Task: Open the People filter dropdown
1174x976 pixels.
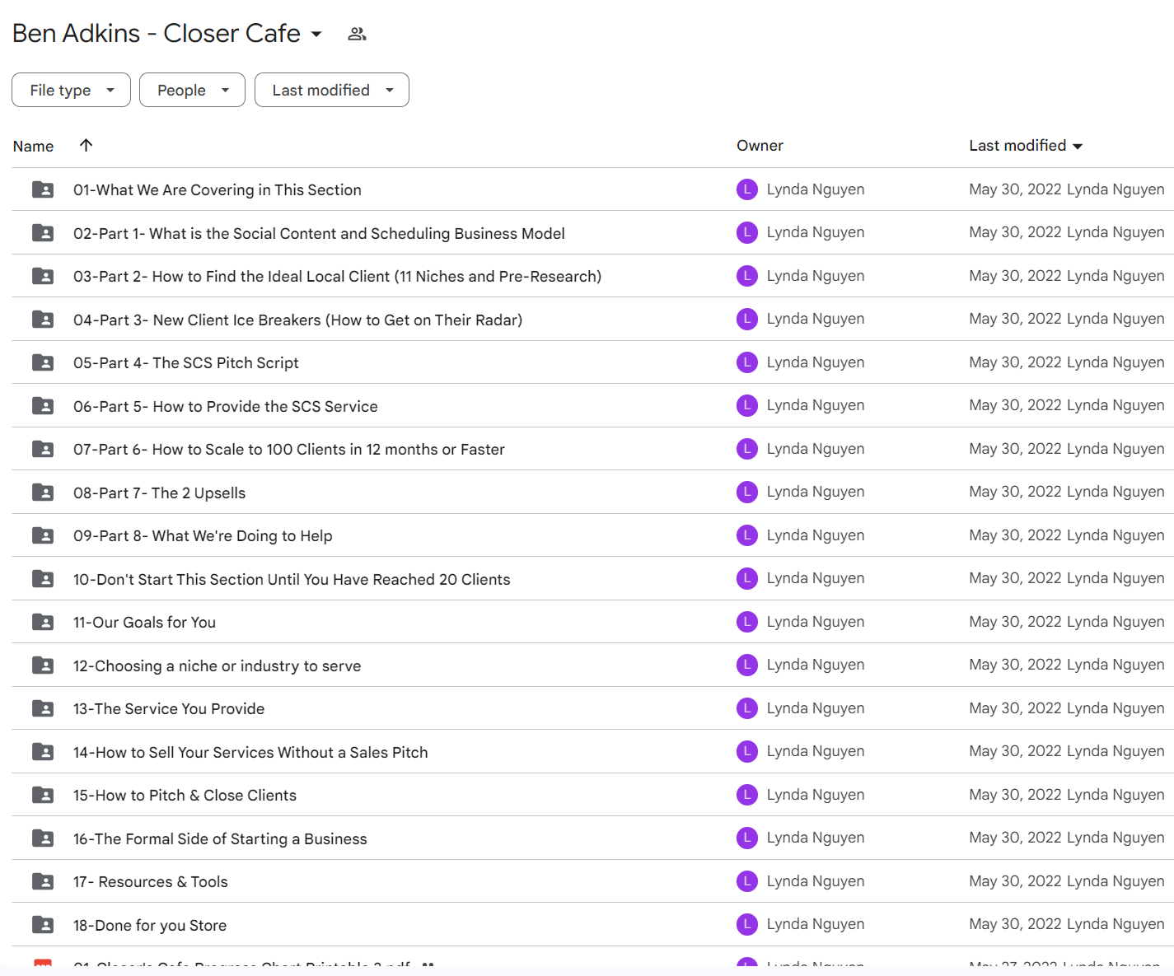Action: point(192,90)
